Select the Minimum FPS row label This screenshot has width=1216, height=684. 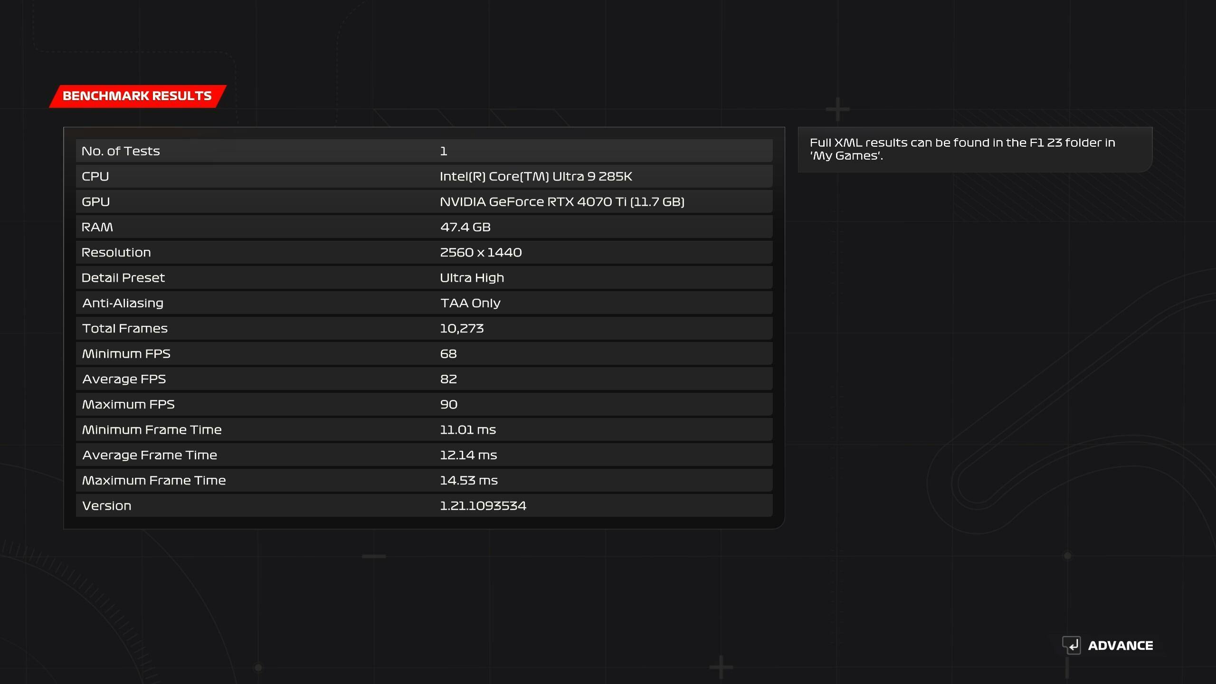pos(126,354)
